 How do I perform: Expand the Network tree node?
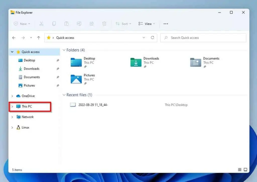pos(12,117)
